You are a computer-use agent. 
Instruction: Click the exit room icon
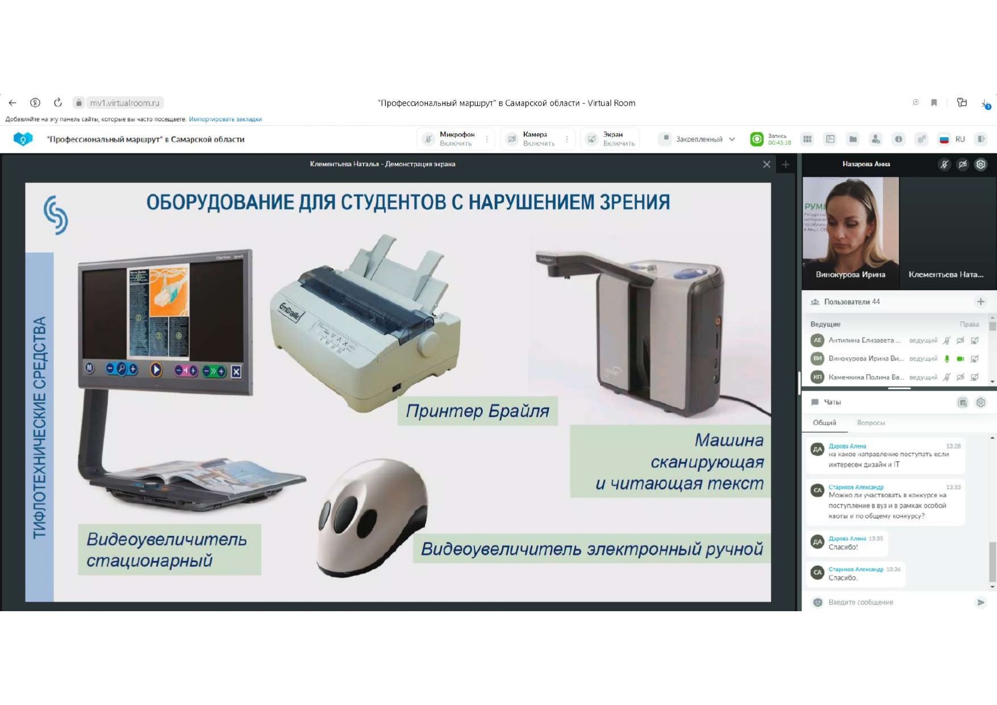(x=981, y=139)
